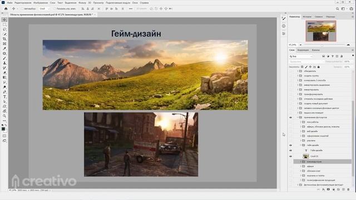The height and width of the screenshot is (200, 356).
Task: Click the foreground color swatch
Action: tap(3, 129)
